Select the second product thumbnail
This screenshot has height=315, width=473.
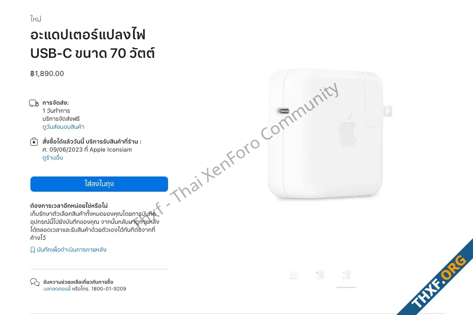click(320, 274)
